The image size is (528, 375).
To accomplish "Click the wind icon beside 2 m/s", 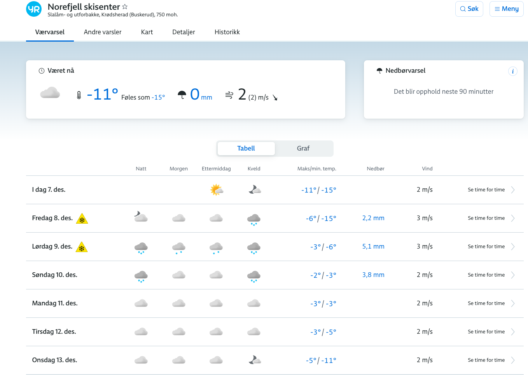I will (229, 95).
